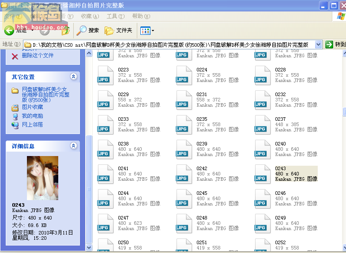This screenshot has height=253, width=346.
Task: Open the Tools (工具) menu
Action: [x=116, y=16]
